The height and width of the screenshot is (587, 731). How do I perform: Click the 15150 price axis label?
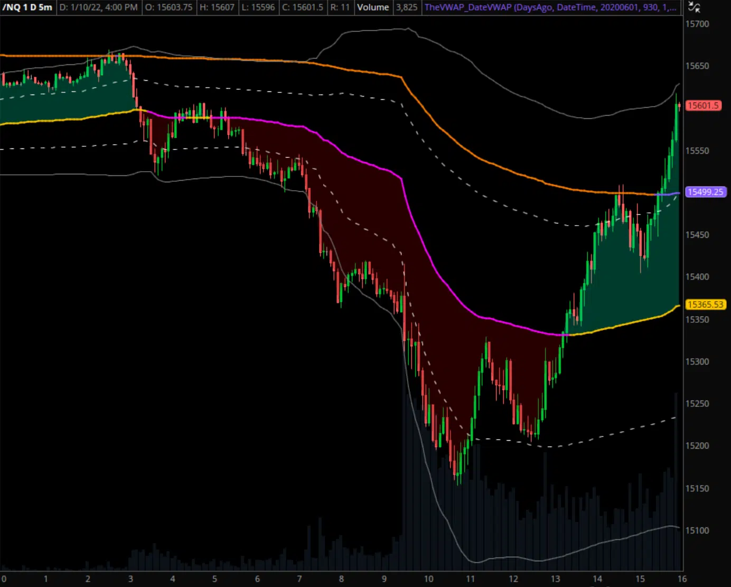click(x=697, y=488)
